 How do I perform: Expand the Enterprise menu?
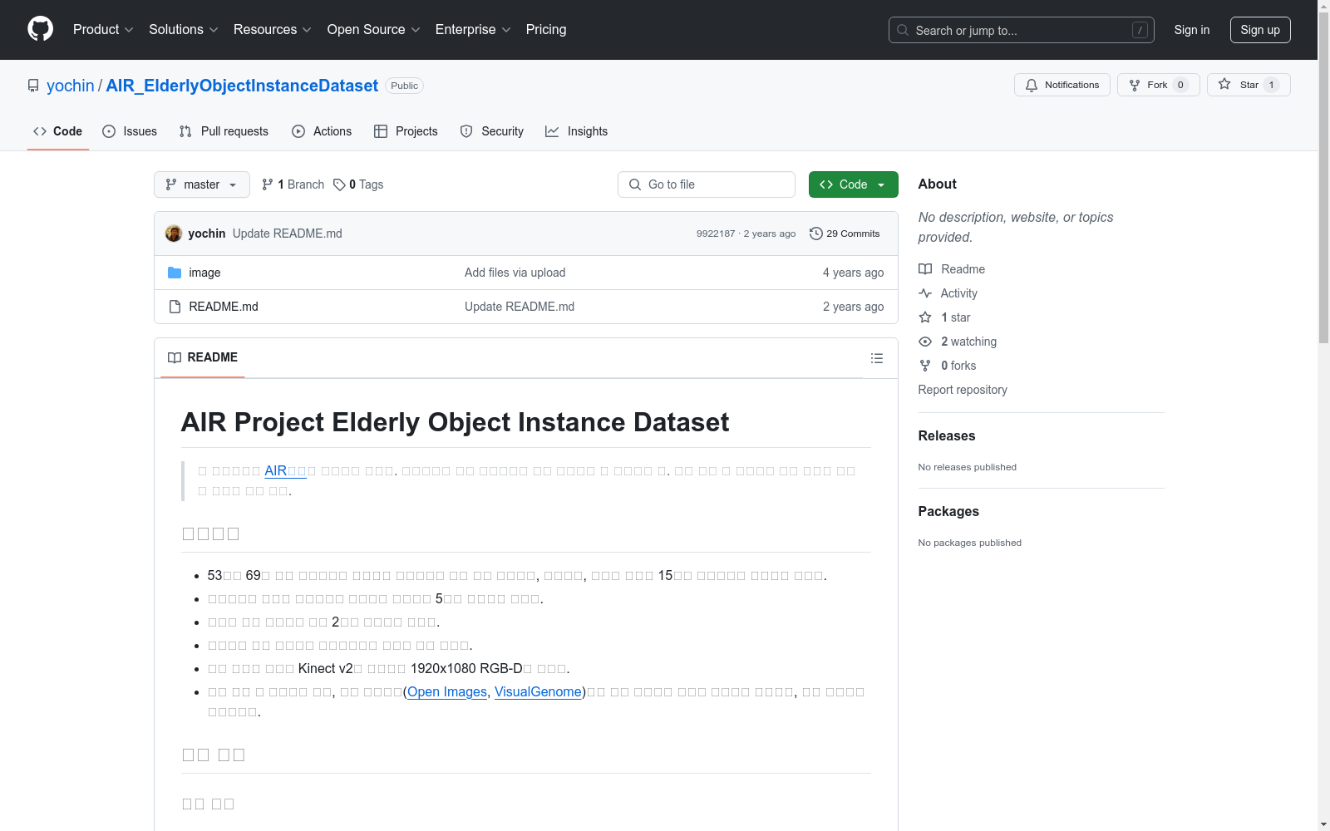(x=473, y=29)
